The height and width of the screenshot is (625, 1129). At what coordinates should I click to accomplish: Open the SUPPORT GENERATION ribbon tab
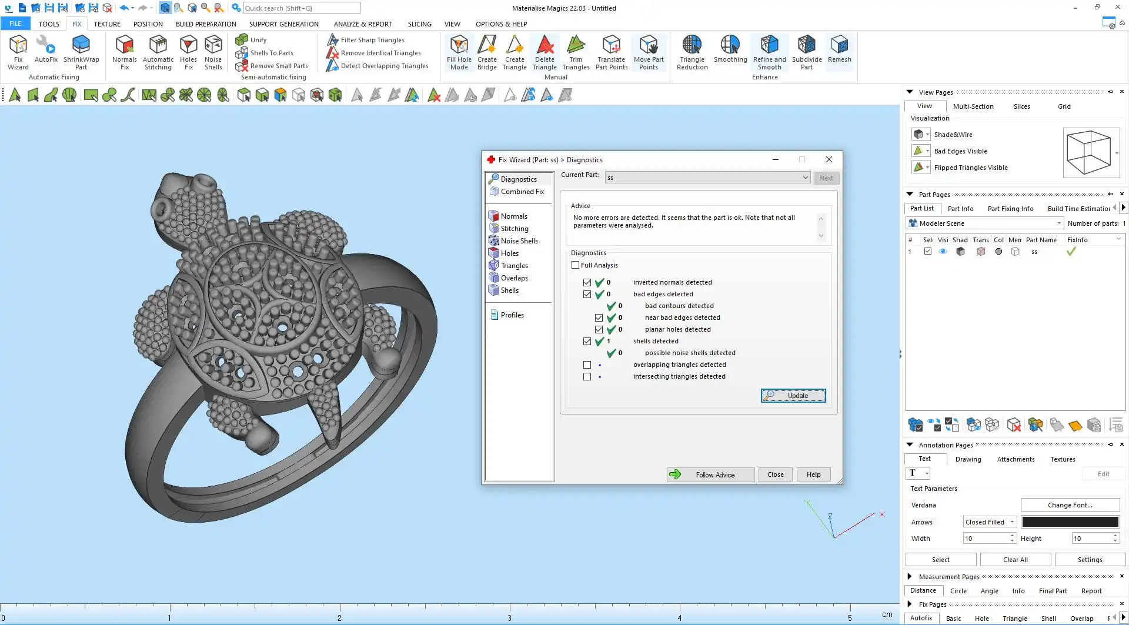pyautogui.click(x=283, y=24)
